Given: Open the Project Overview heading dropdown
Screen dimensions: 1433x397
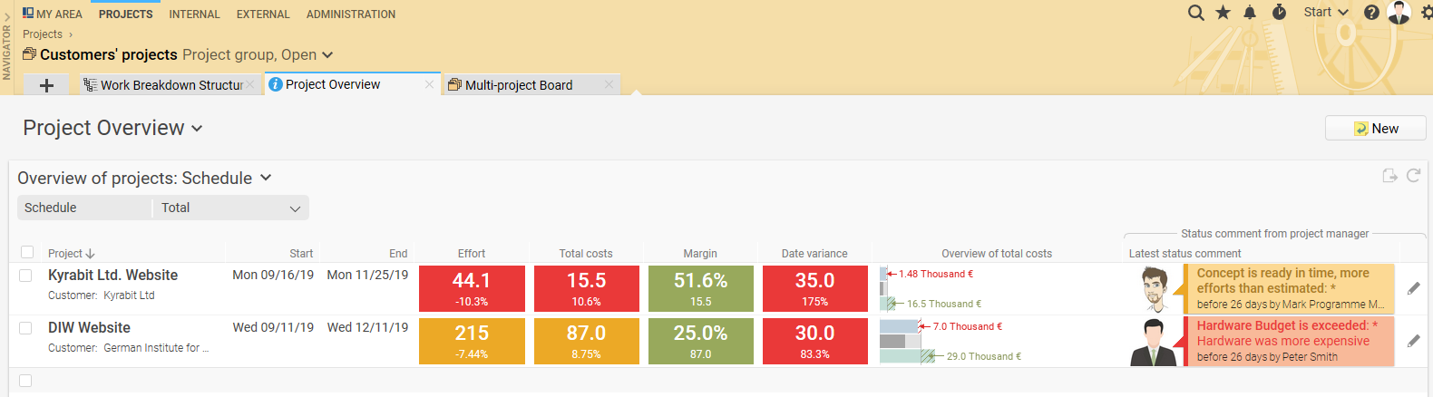Looking at the screenshot, I should (197, 129).
